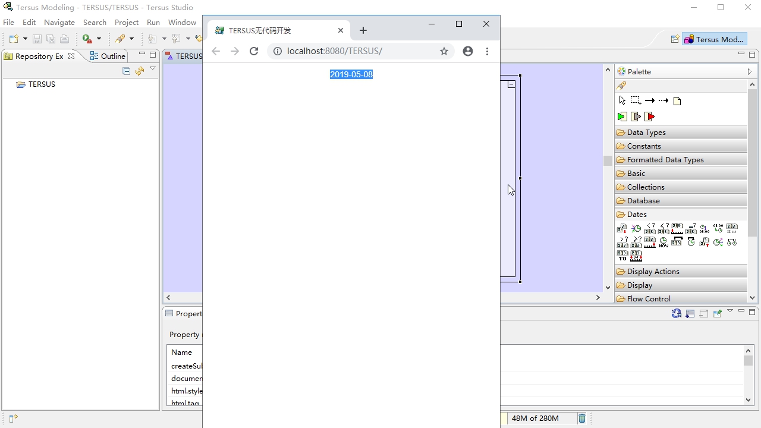Click the New wizard icon in the toolbar
This screenshot has height=428, width=761.
(x=14, y=39)
